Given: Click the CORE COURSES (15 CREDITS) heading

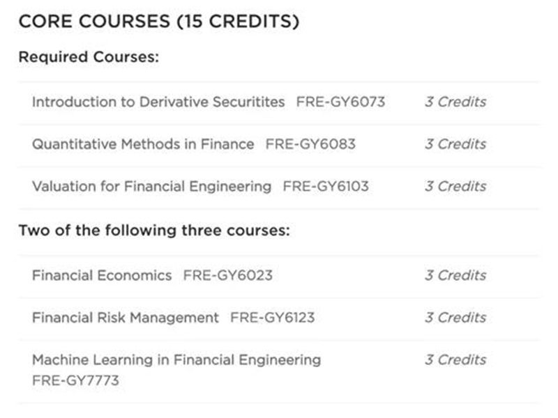Looking at the screenshot, I should point(159,22).
